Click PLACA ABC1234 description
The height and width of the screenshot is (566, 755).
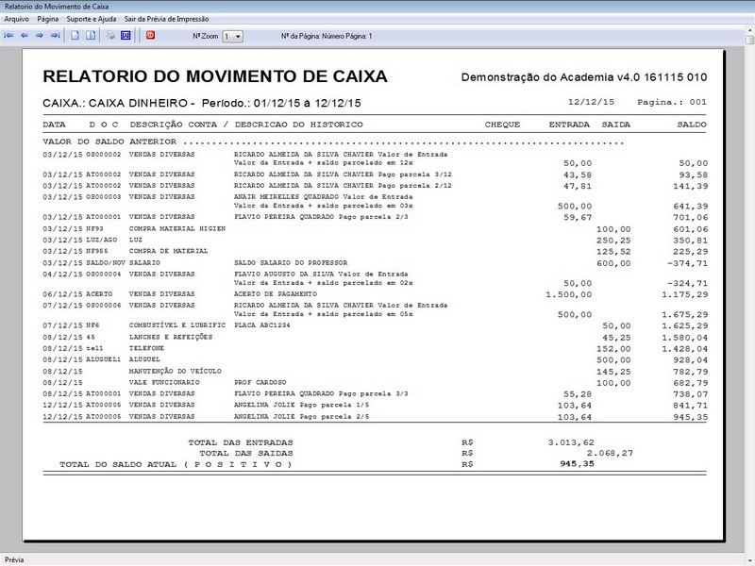pos(262,325)
